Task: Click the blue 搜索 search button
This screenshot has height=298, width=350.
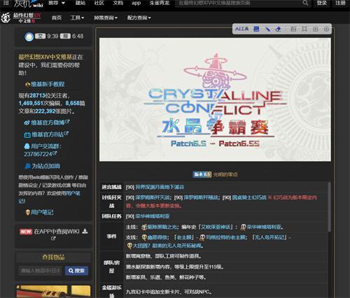Action: tap(76, 271)
